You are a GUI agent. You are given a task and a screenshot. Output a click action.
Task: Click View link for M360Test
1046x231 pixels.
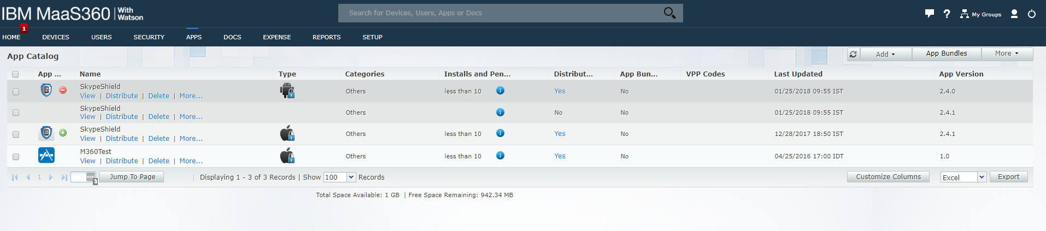[87, 161]
